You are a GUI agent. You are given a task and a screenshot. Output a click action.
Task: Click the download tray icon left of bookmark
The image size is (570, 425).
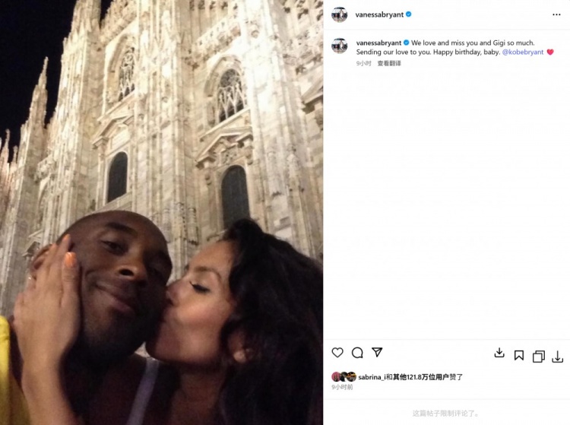(x=499, y=353)
